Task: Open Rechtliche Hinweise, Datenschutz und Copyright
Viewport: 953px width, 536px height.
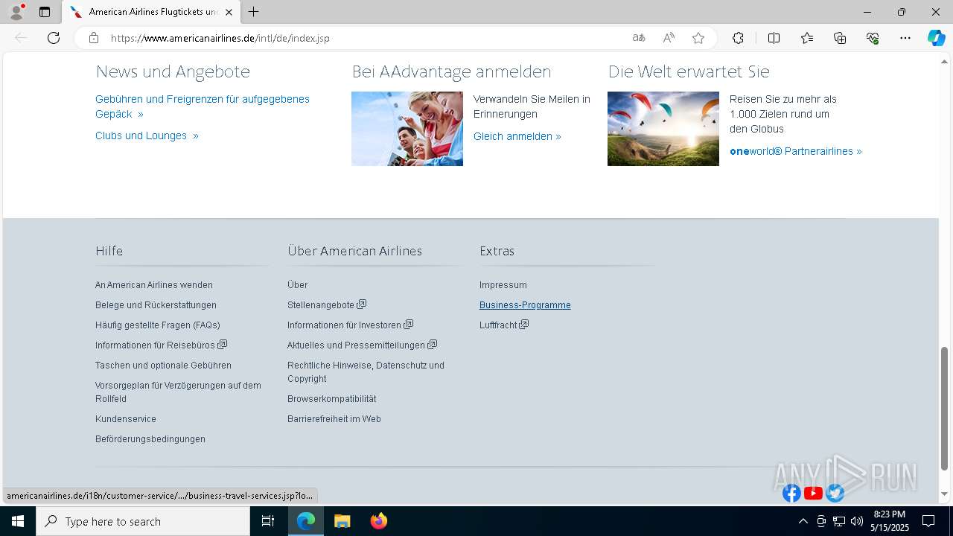Action: (366, 372)
